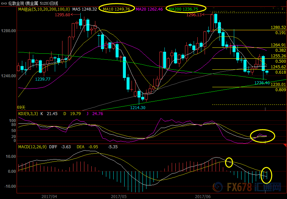Open the MA组合(5,10,20,200,100,0) parameter settings
Image resolution: width=287 pixels, height=199 pixels.
44,9
